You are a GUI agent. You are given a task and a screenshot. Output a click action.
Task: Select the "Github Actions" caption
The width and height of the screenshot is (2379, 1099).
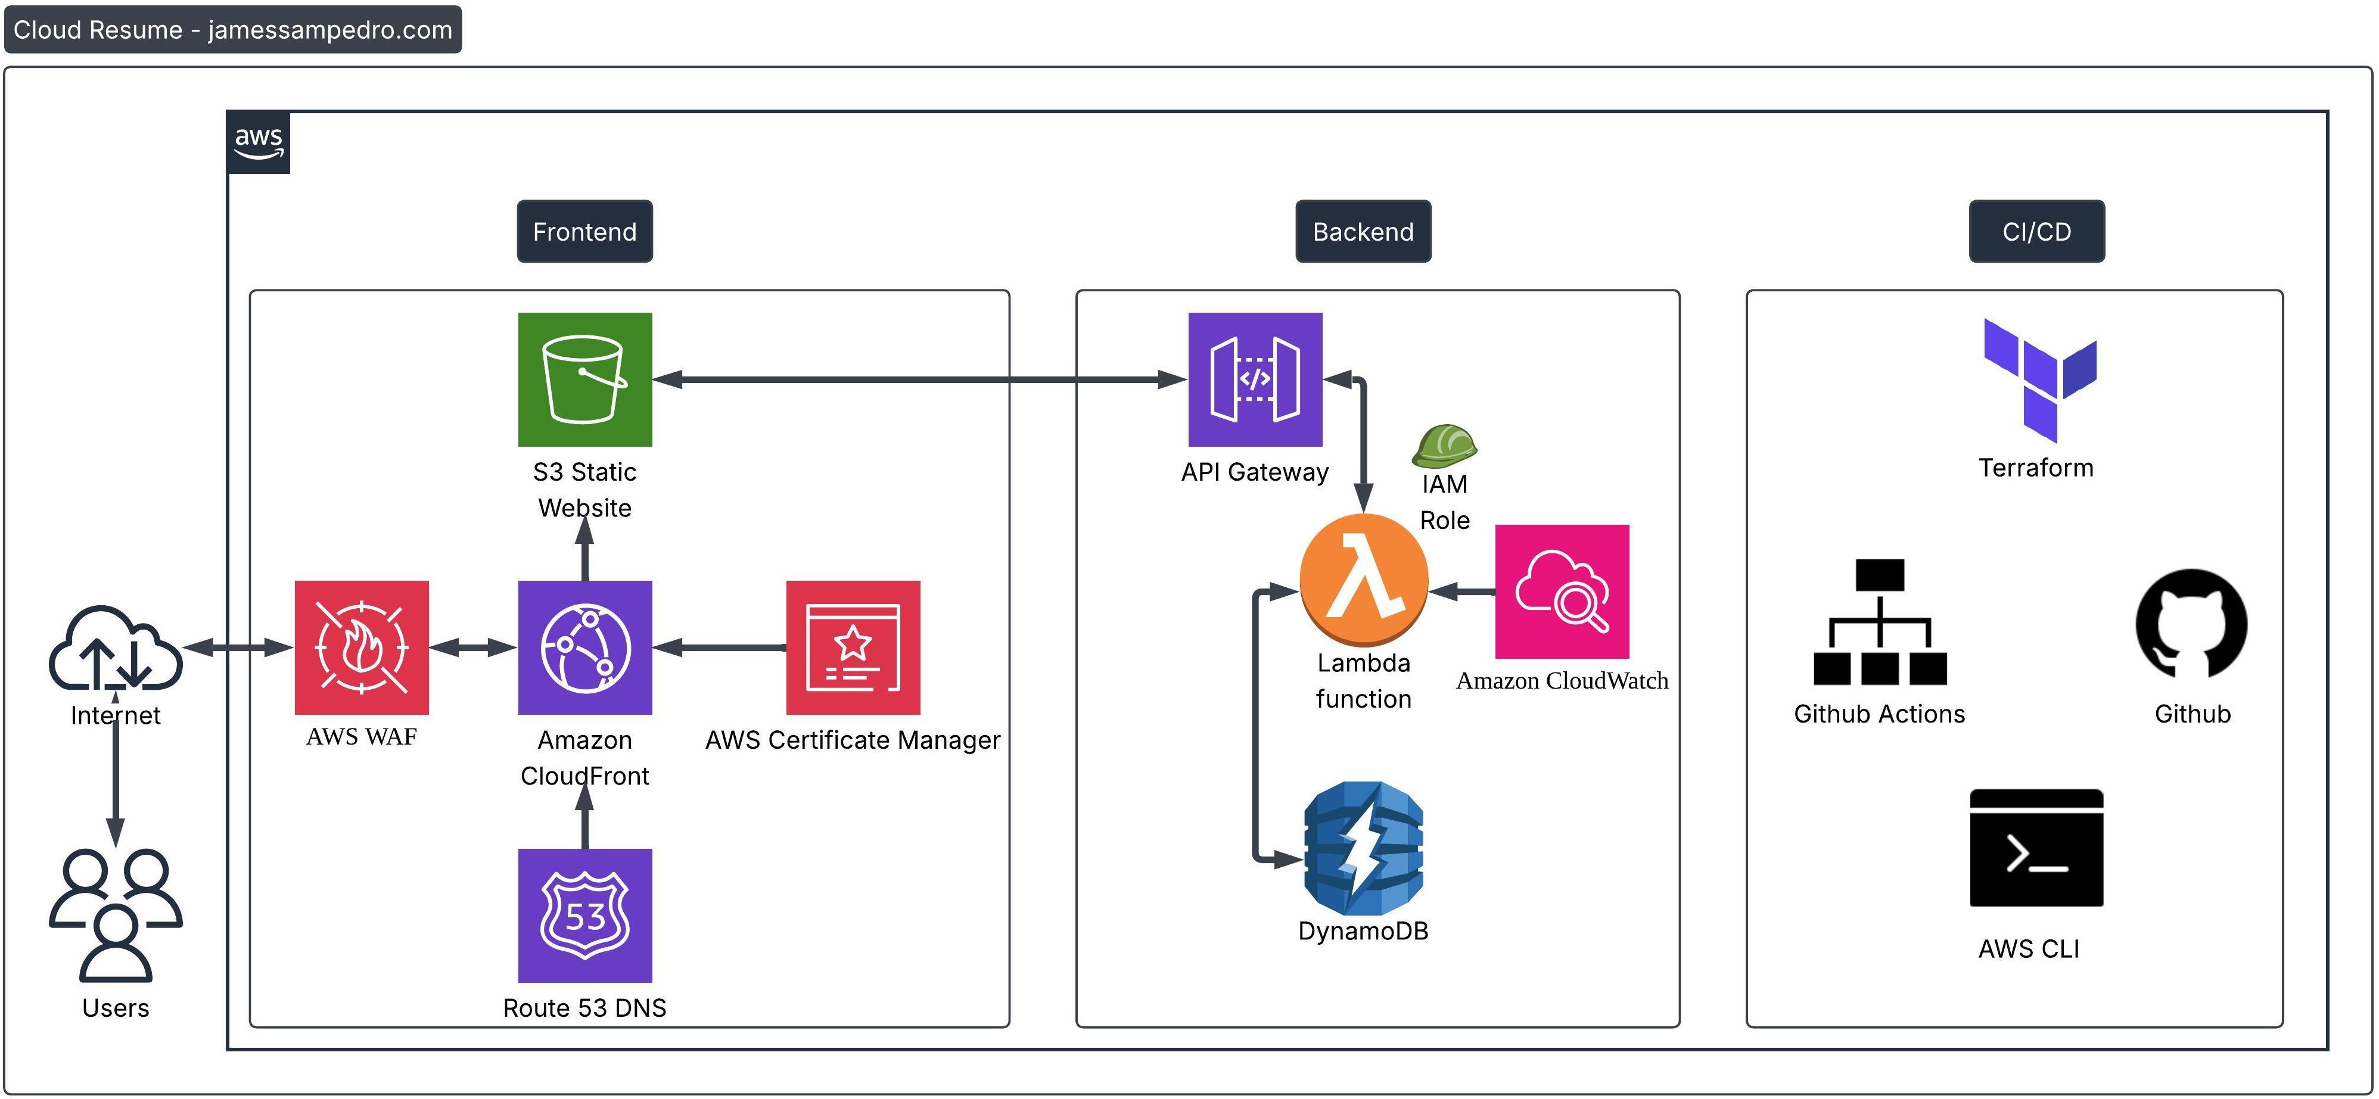tap(1879, 714)
